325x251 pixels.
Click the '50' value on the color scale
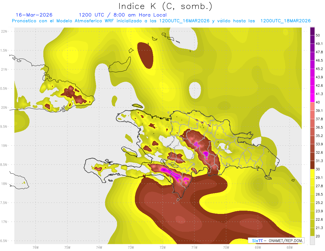(318, 35)
